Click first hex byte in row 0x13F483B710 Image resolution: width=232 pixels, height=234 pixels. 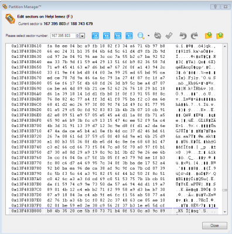pyautogui.click(x=50, y=131)
